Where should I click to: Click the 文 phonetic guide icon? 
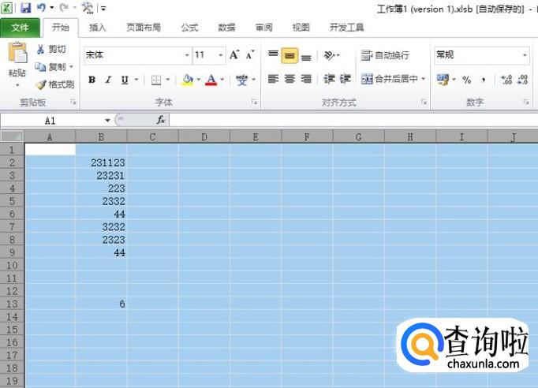241,80
